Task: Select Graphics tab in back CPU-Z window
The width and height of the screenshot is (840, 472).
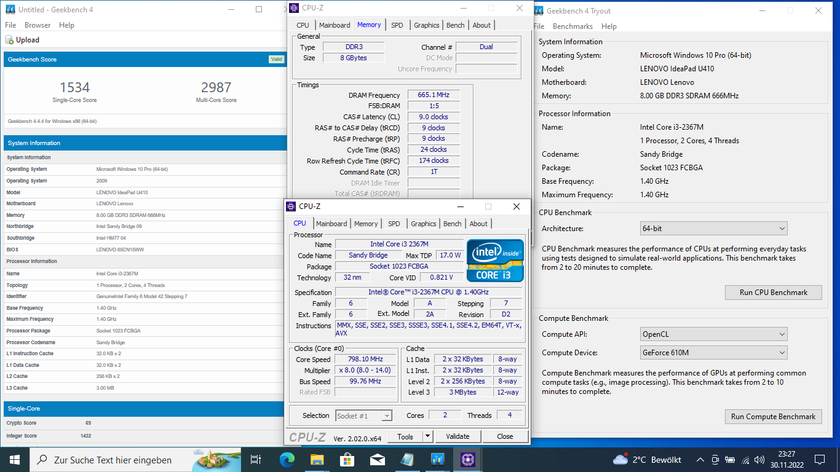Action: point(427,25)
